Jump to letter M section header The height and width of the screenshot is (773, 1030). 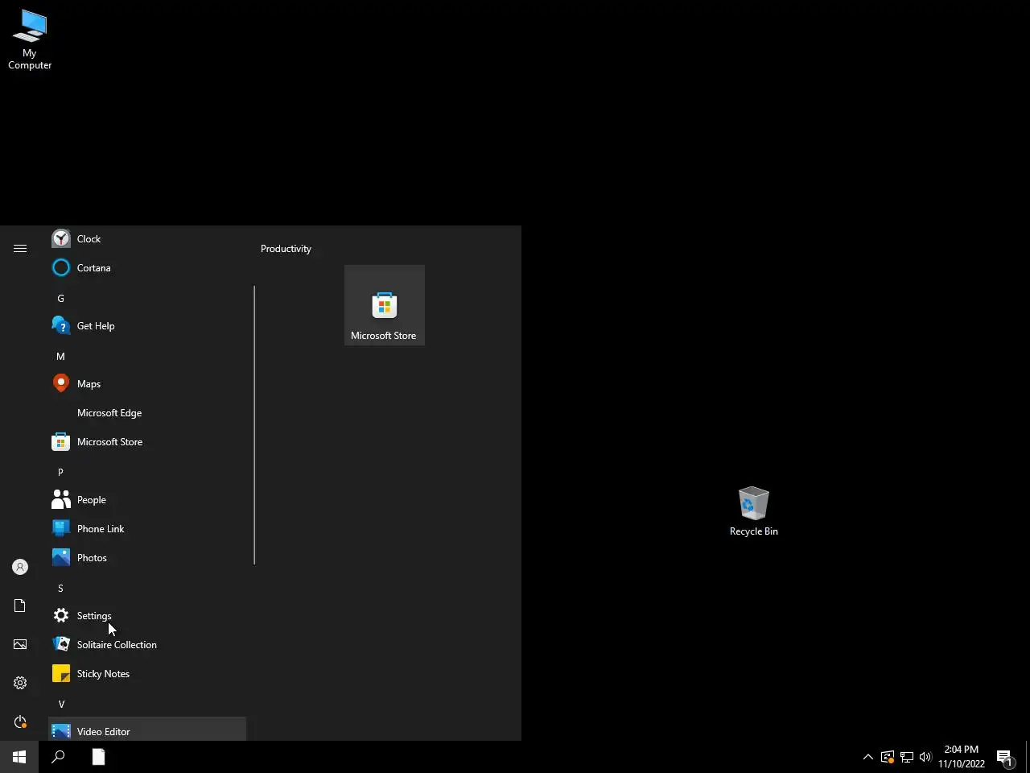point(147,356)
